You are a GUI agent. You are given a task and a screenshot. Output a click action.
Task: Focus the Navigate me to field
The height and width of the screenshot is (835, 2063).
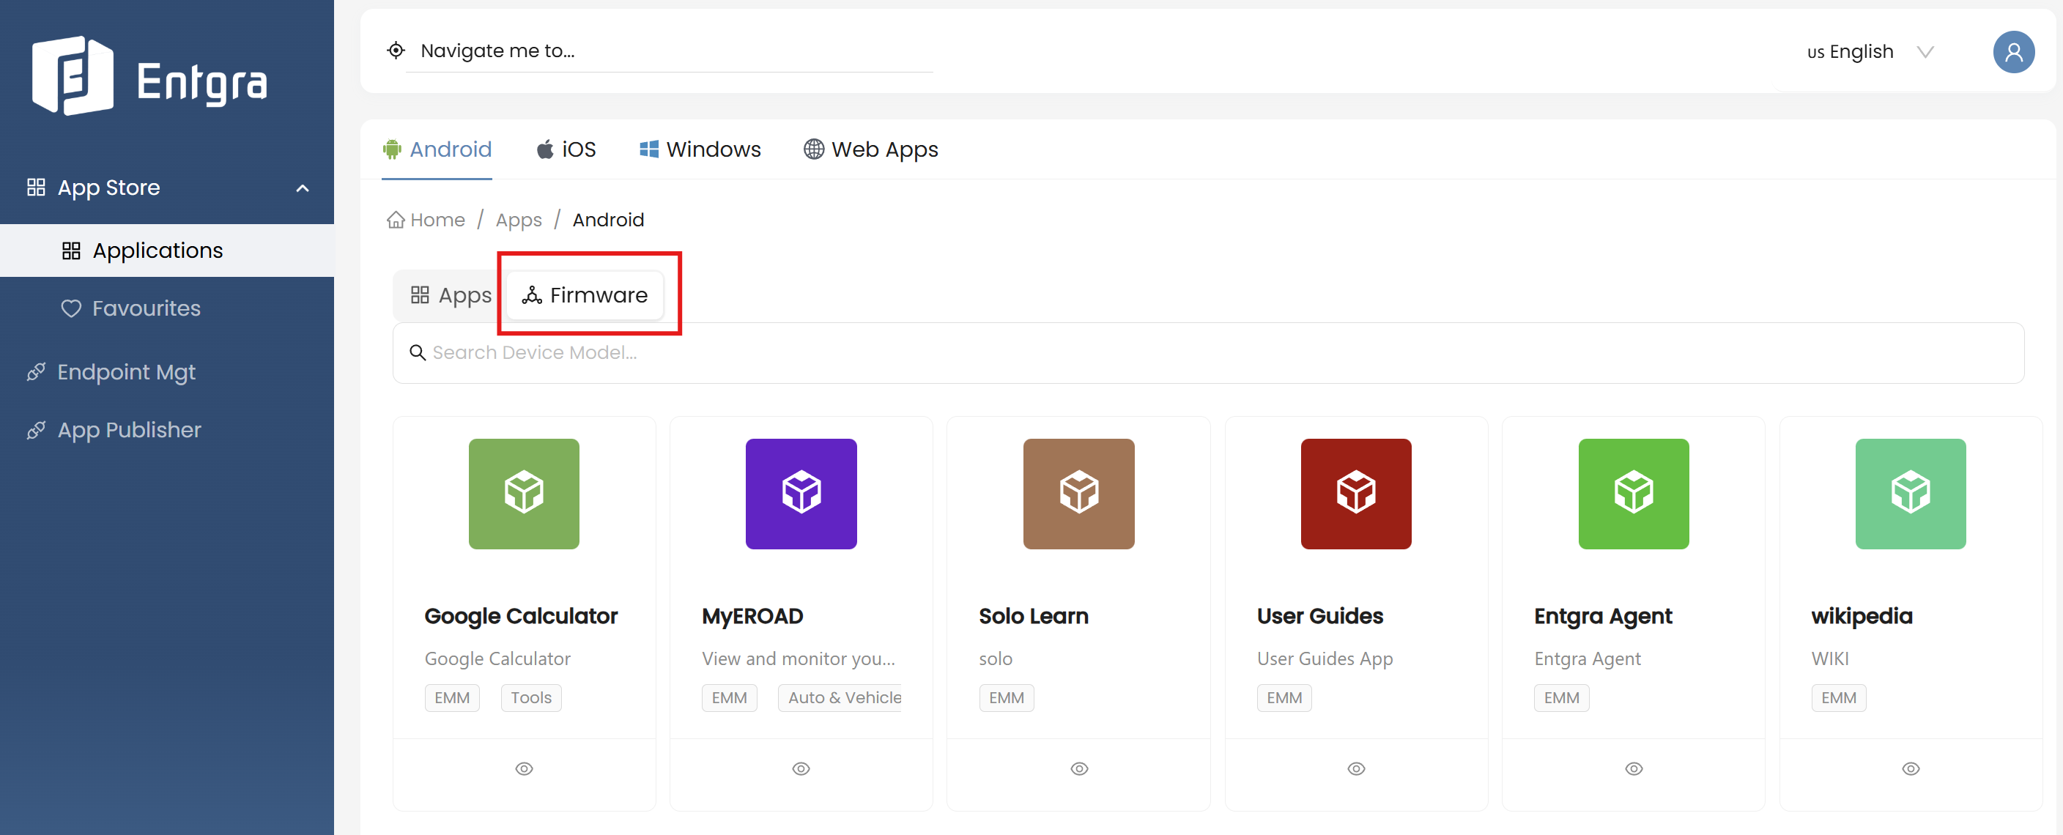coord(669,51)
